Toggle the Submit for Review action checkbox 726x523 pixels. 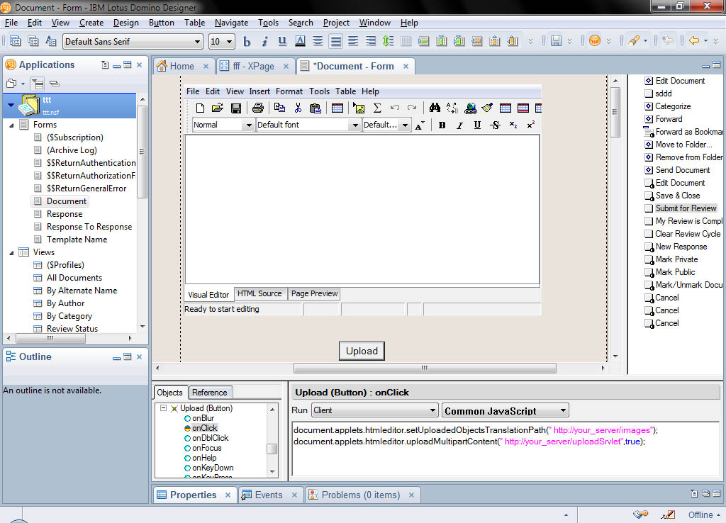pos(649,208)
